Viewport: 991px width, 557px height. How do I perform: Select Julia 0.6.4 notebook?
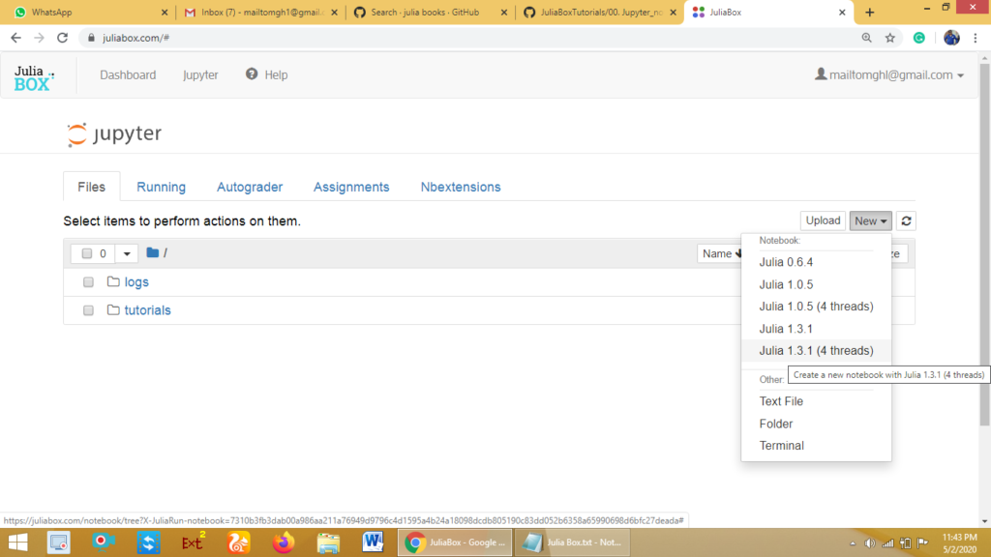pos(816,262)
